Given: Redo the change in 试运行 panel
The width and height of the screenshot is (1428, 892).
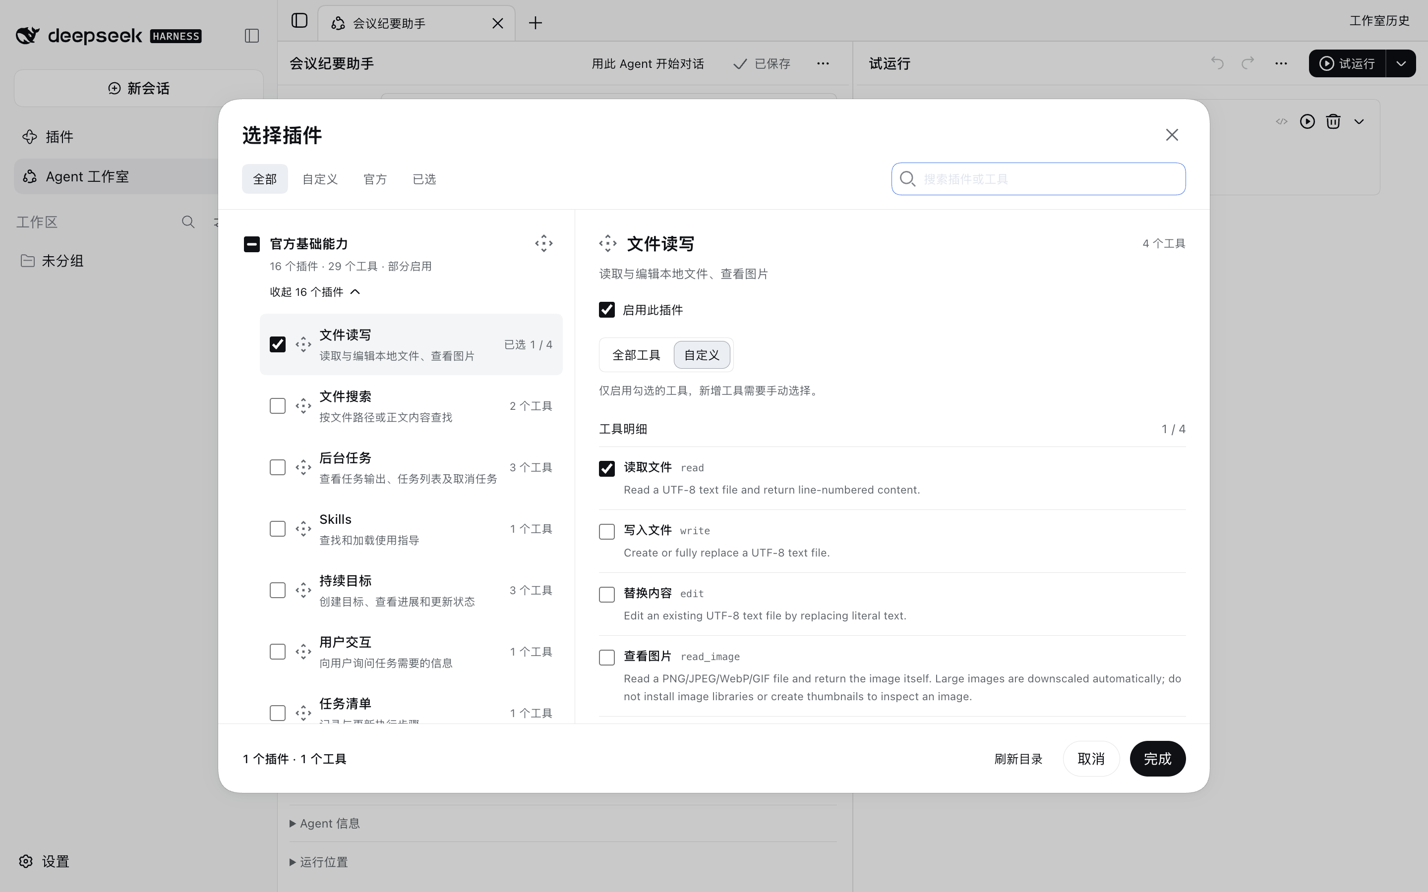Looking at the screenshot, I should coord(1248,63).
